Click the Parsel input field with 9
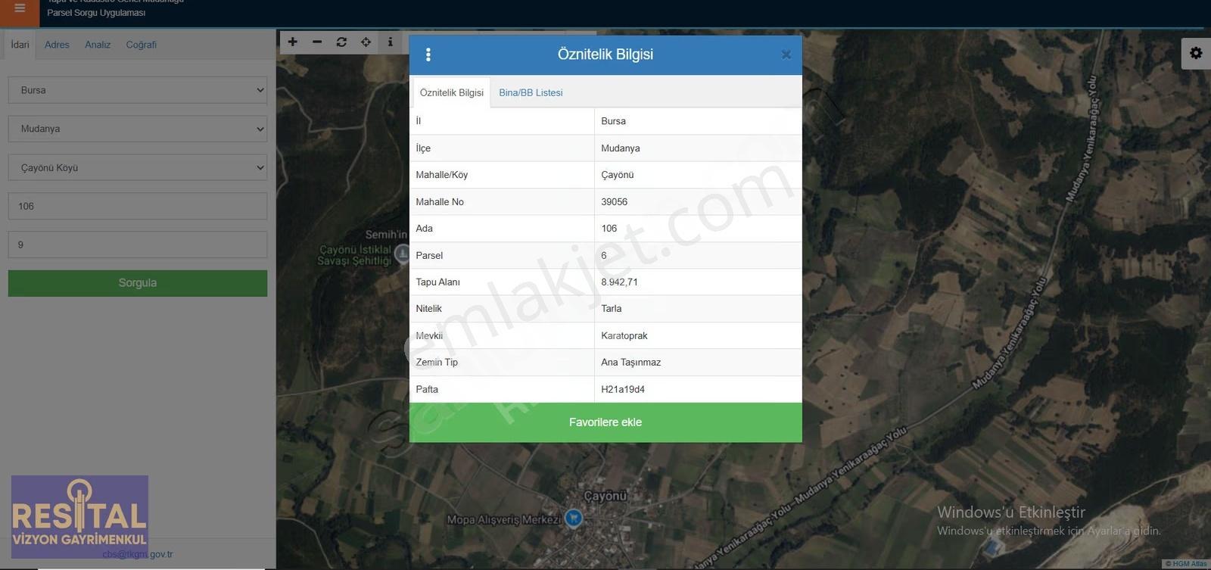The image size is (1211, 570). coord(138,245)
